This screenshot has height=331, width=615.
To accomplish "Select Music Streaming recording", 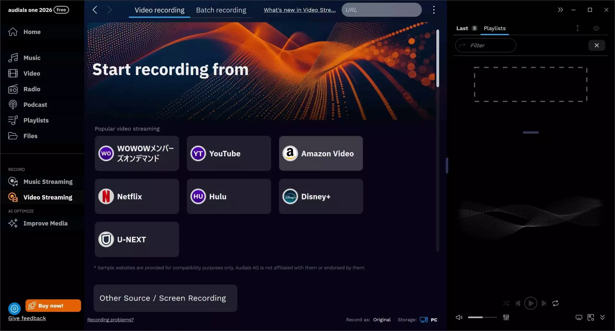I will tap(40, 182).
